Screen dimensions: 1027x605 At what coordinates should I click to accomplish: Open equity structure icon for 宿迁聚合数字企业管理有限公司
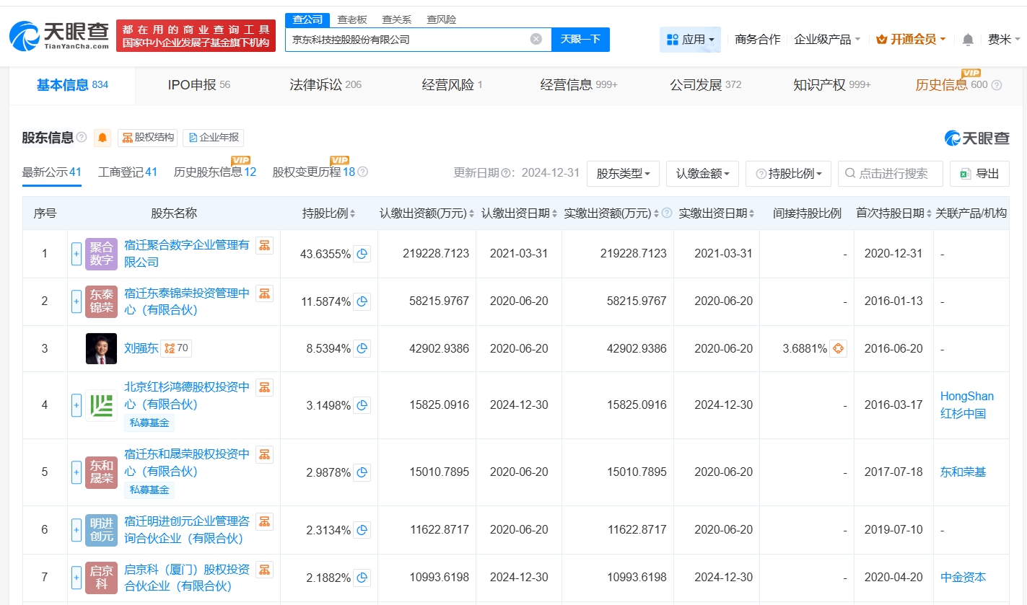pos(265,246)
